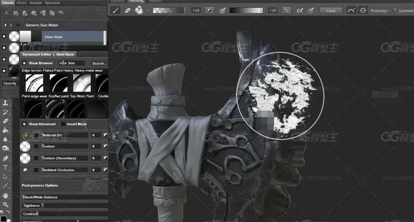Click the download/import icon under Albedo

[x=7, y=13]
